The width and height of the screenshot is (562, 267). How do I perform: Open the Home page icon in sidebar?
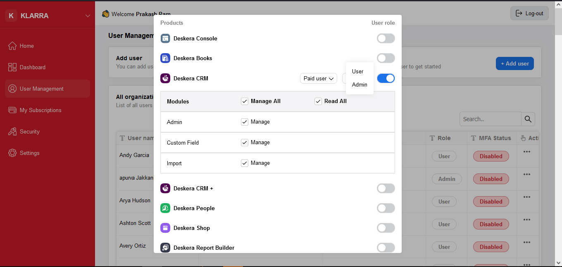pos(12,46)
